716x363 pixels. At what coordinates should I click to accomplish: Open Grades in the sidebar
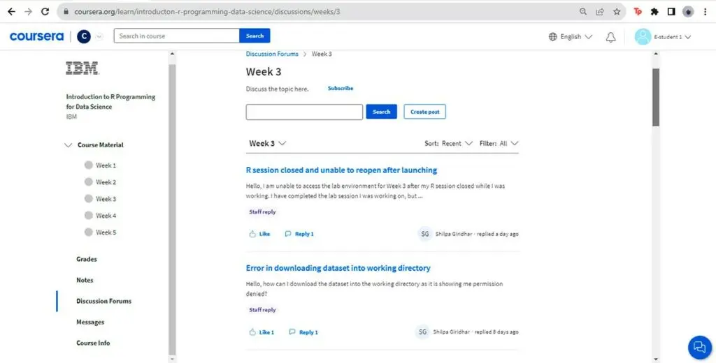tap(87, 259)
